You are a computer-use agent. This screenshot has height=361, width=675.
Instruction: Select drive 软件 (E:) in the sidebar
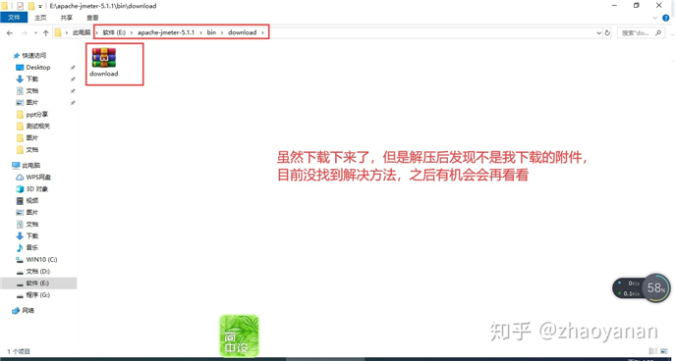point(38,284)
